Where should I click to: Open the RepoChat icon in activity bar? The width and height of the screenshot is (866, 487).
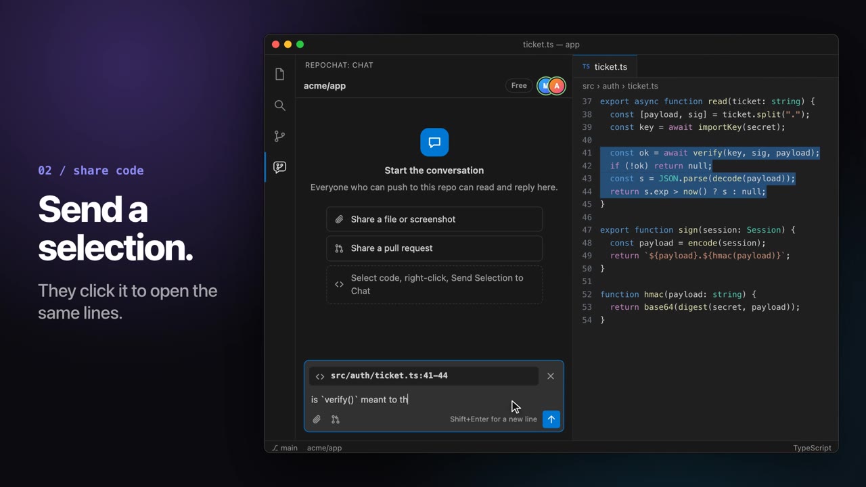[x=279, y=167]
